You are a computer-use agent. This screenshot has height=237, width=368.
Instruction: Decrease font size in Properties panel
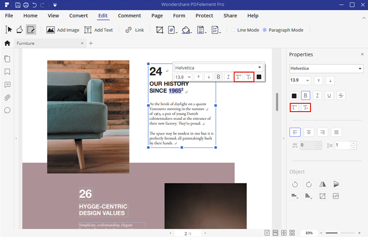(330, 80)
